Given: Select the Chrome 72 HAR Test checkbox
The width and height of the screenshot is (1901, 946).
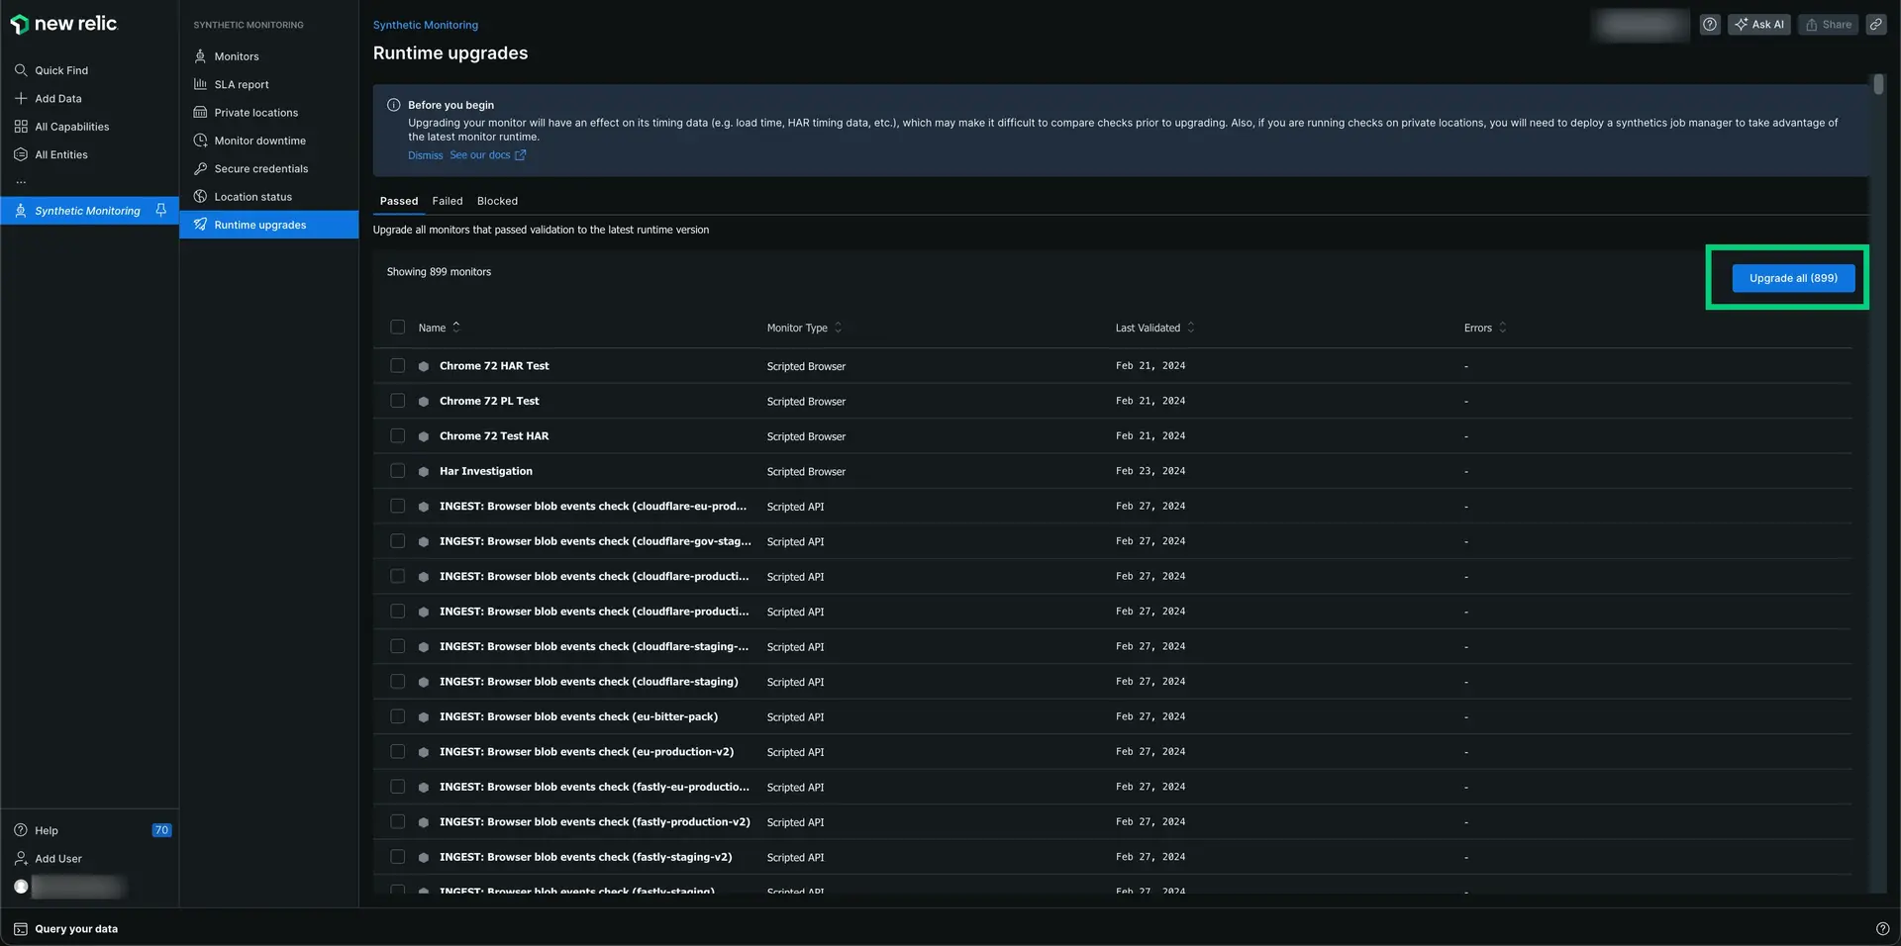Looking at the screenshot, I should tap(397, 366).
